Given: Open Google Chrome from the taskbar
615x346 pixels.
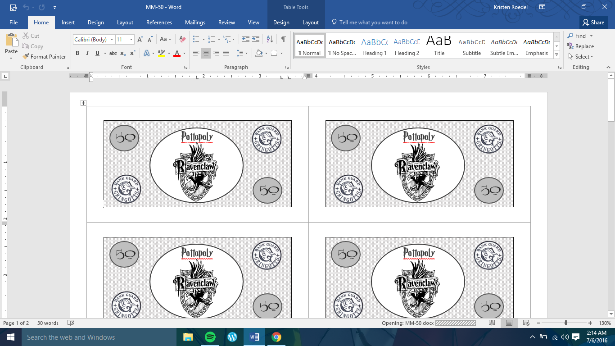Looking at the screenshot, I should (x=276, y=337).
